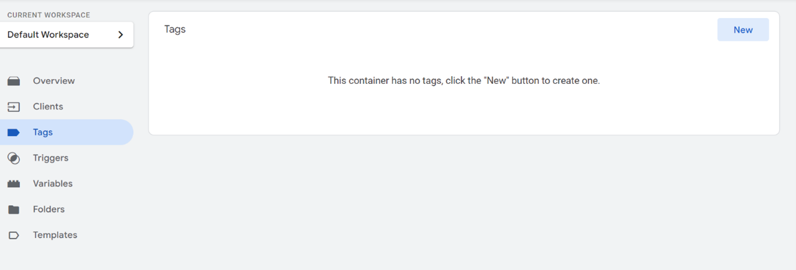Open the Default Workspace selector

[x=48, y=35]
